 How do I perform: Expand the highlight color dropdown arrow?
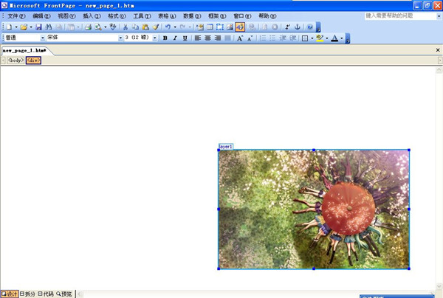pyautogui.click(x=327, y=38)
